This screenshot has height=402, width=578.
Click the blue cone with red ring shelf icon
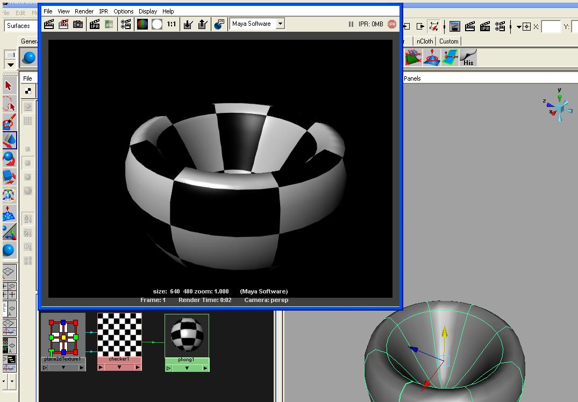click(431, 58)
